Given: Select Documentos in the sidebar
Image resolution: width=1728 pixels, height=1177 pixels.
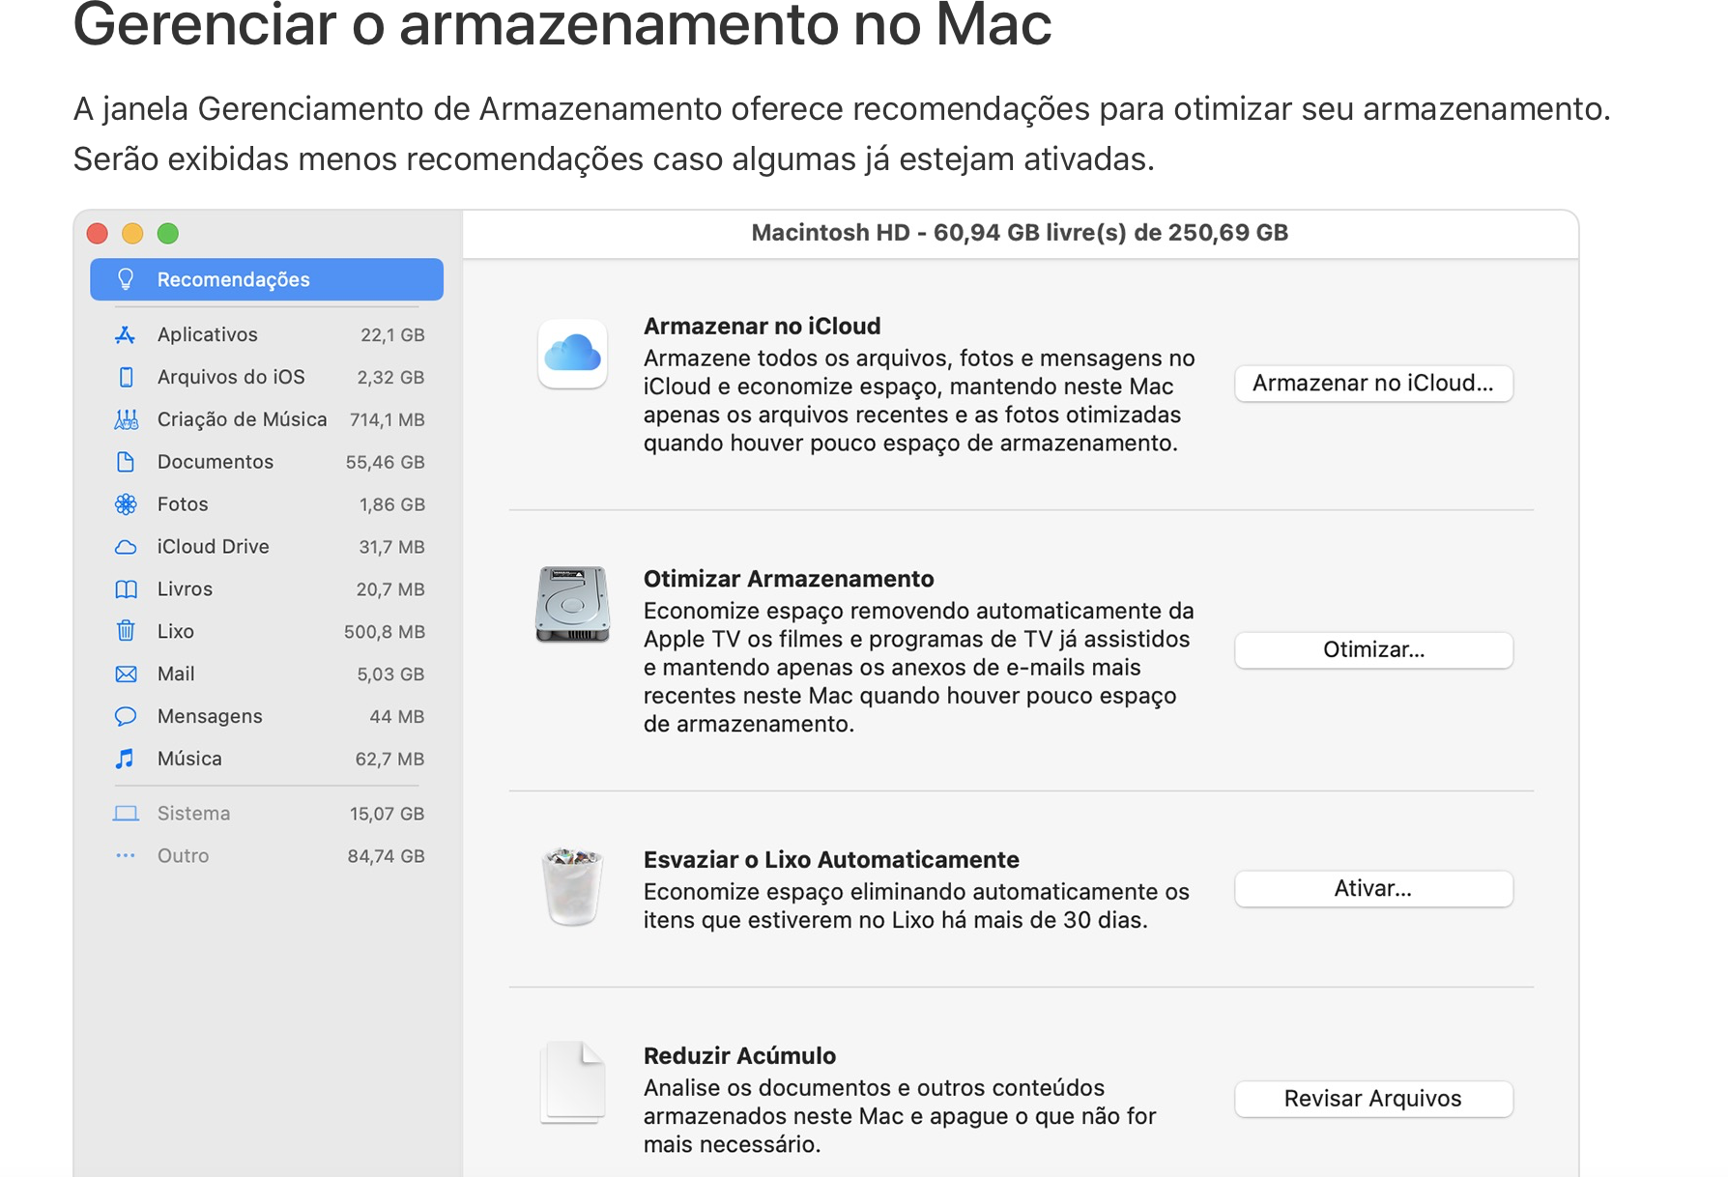Looking at the screenshot, I should (x=216, y=462).
